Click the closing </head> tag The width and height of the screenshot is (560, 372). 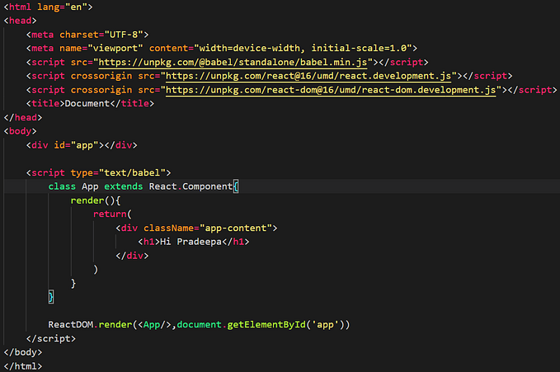[23, 118]
